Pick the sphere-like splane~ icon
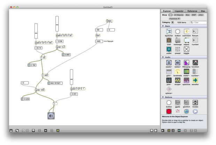The width and height of the screenshot is (216, 145). pos(169,89)
